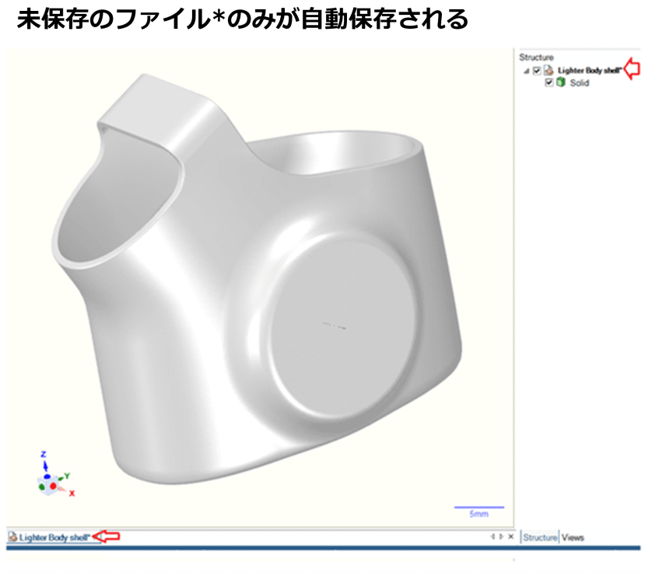Click the Structure panel header text
This screenshot has width=645, height=572.
(536, 57)
